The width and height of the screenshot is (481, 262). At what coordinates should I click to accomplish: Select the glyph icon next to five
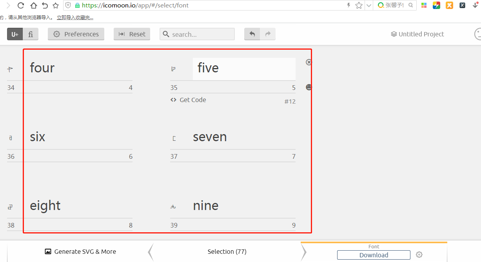[173, 69]
